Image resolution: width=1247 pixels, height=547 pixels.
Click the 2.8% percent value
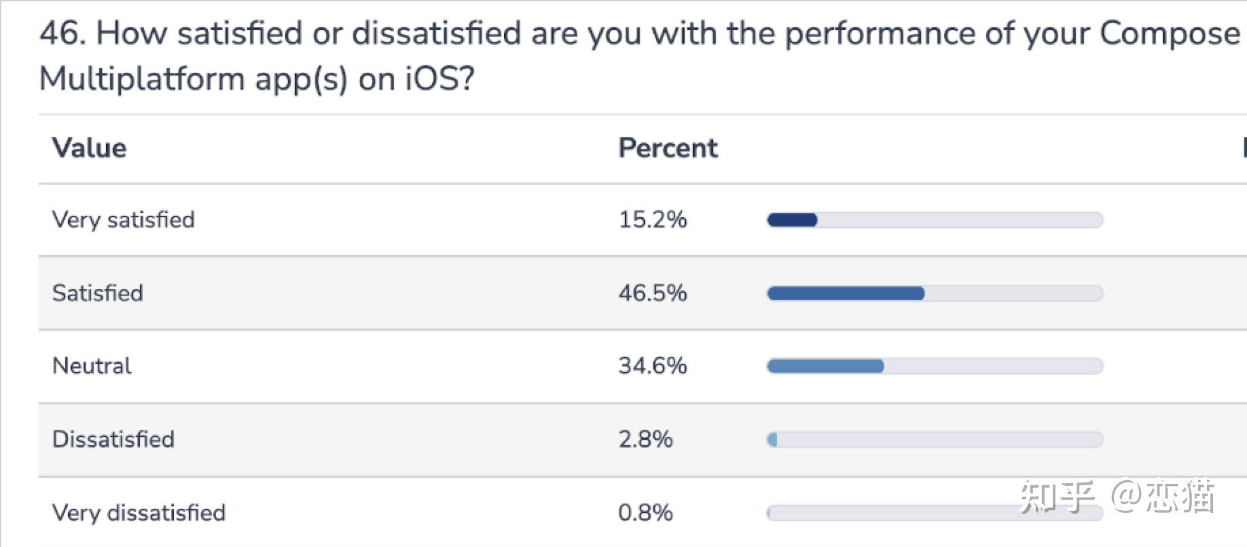(645, 439)
